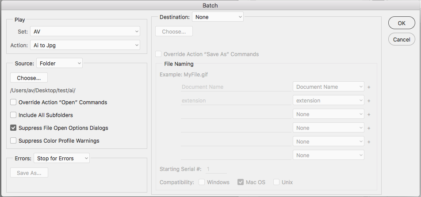Click the Source Choose... button
Image resolution: width=421 pixels, height=197 pixels.
[x=29, y=78]
